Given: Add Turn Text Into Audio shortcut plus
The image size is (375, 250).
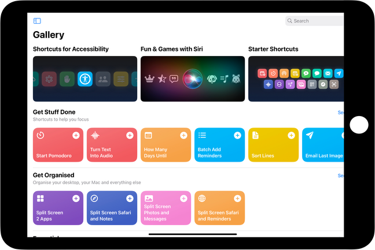Looking at the screenshot, I should tap(130, 135).
